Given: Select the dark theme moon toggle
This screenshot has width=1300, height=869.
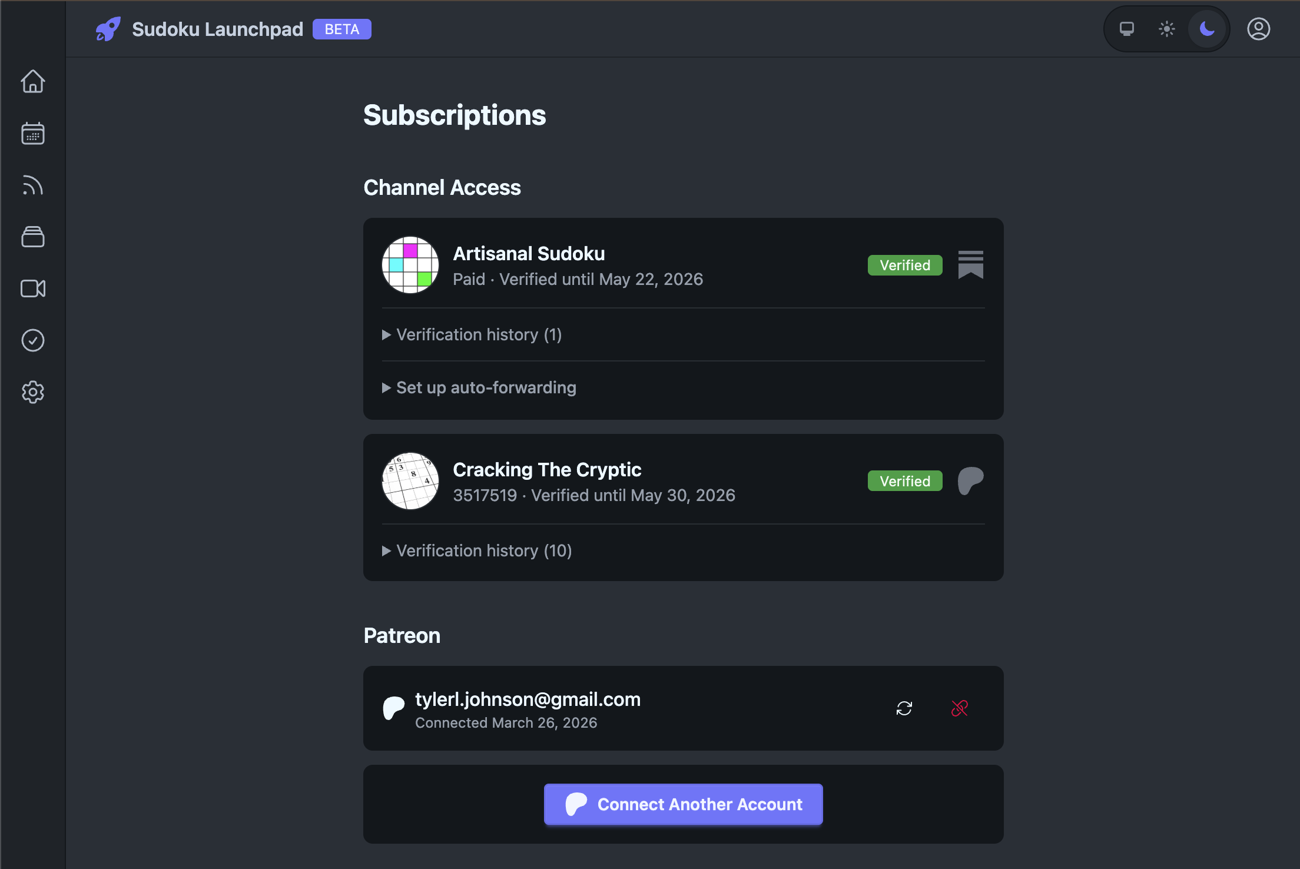Looking at the screenshot, I should tap(1206, 28).
